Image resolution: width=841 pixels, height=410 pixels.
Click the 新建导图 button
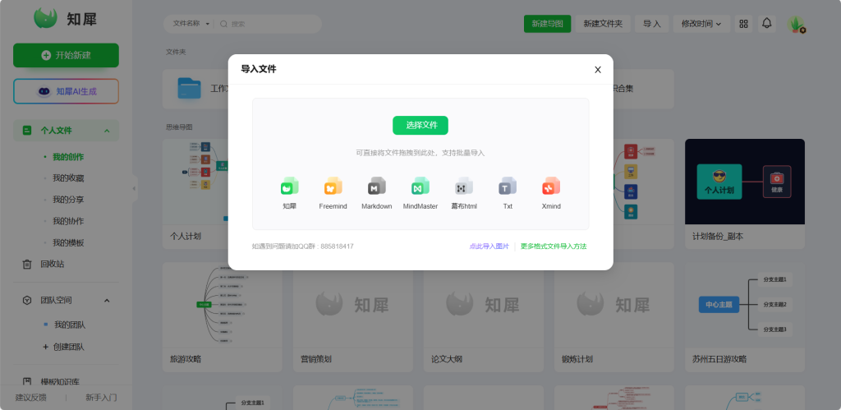pyautogui.click(x=547, y=24)
